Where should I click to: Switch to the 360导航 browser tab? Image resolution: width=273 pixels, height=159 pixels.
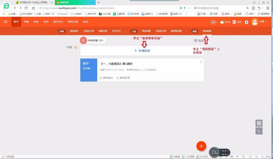(x=33, y=3)
